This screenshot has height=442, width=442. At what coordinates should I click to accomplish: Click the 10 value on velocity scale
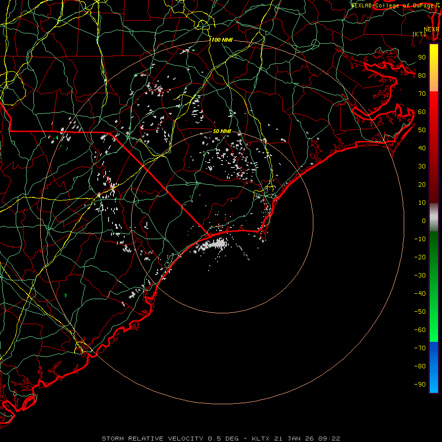click(x=422, y=203)
